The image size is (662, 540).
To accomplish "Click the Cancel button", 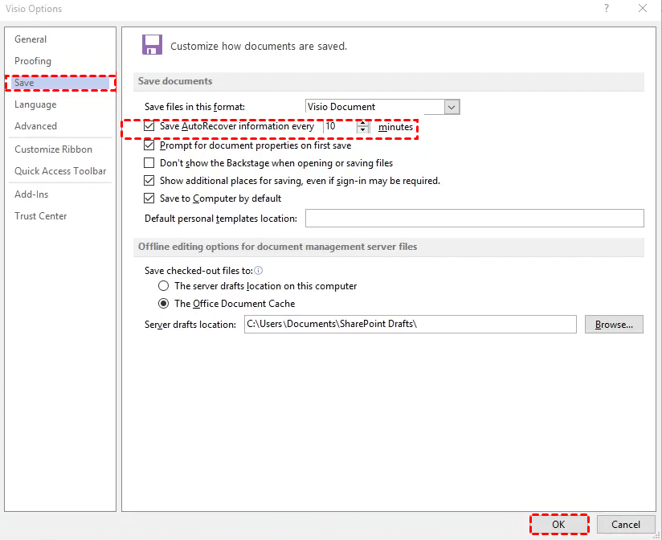I will click(x=626, y=525).
